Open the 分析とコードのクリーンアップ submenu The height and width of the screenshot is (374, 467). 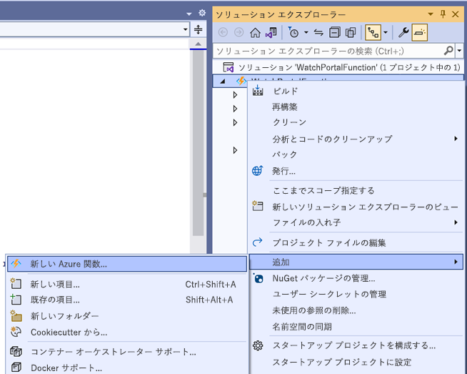pyautogui.click(x=356, y=139)
